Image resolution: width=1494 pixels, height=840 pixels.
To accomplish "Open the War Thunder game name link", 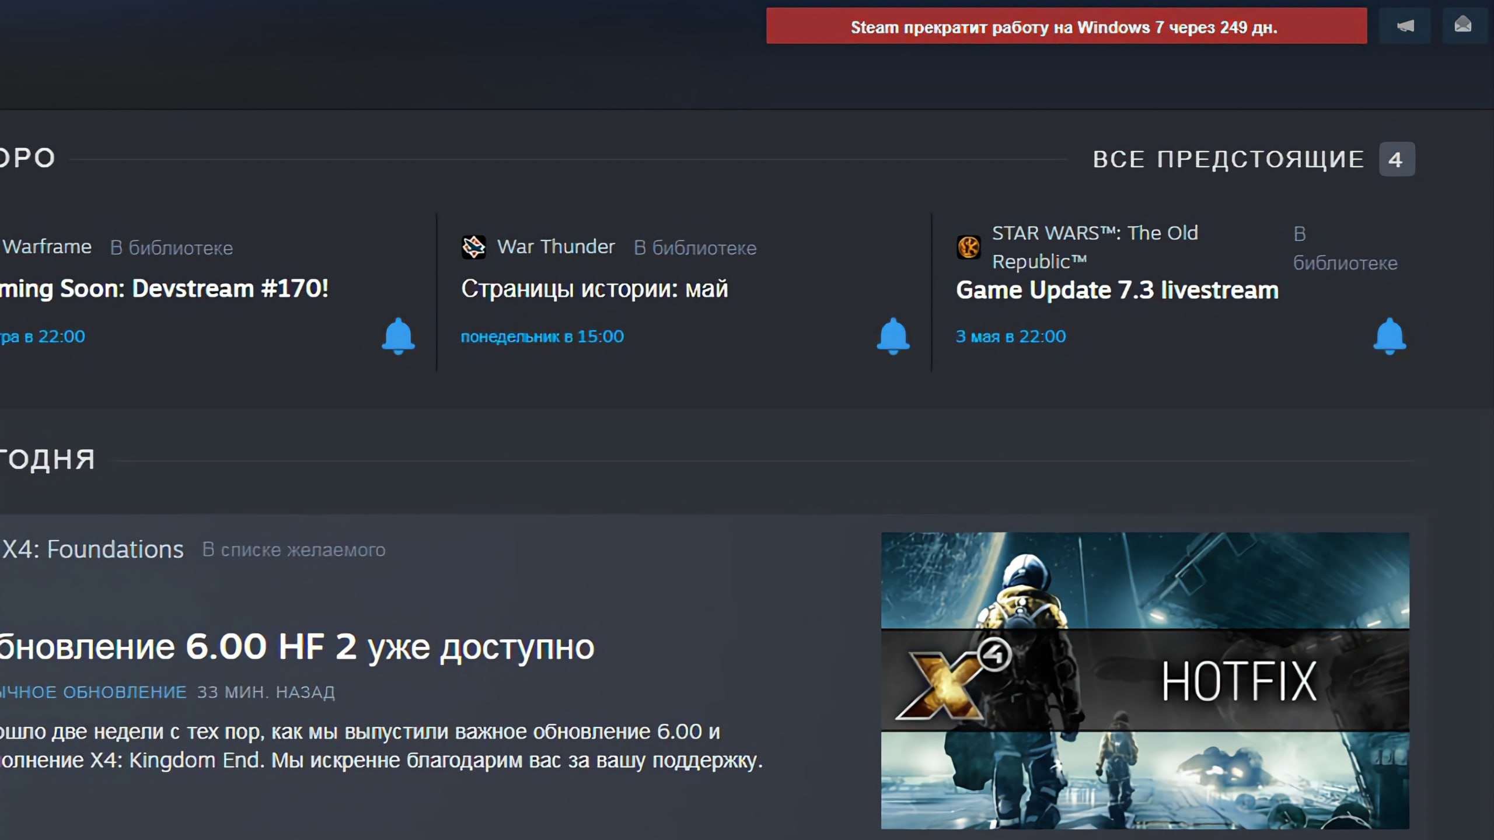I will pyautogui.click(x=556, y=247).
